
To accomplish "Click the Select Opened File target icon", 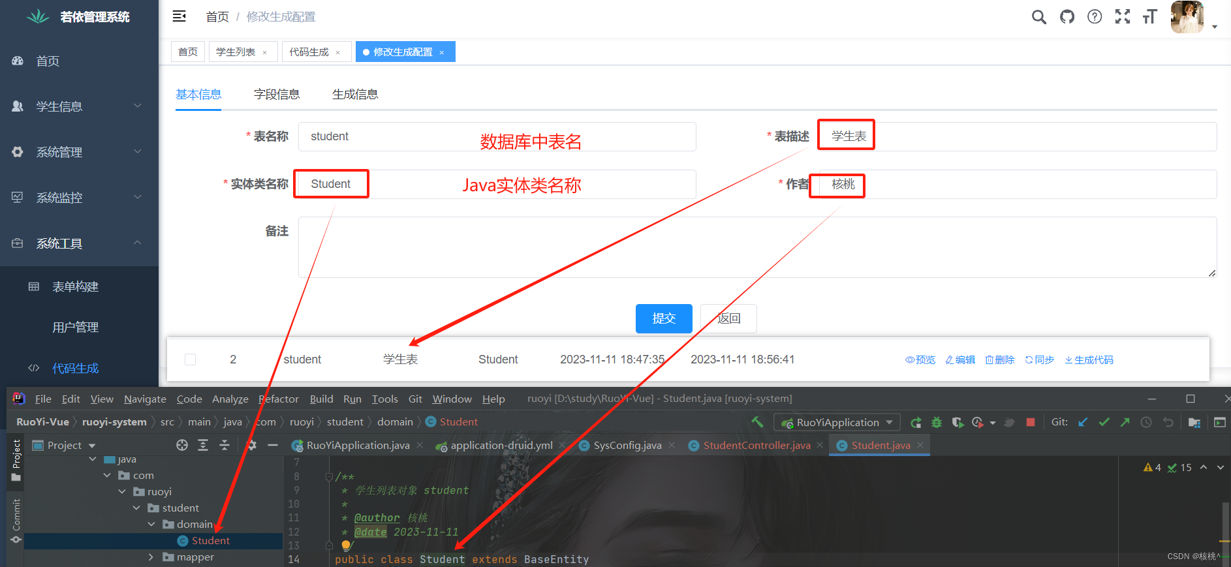I will [x=182, y=445].
